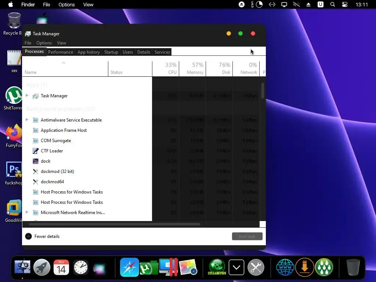Image resolution: width=376 pixels, height=282 pixels.
Task: Launch the Safari compass icon in dock
Action: (x=130, y=267)
